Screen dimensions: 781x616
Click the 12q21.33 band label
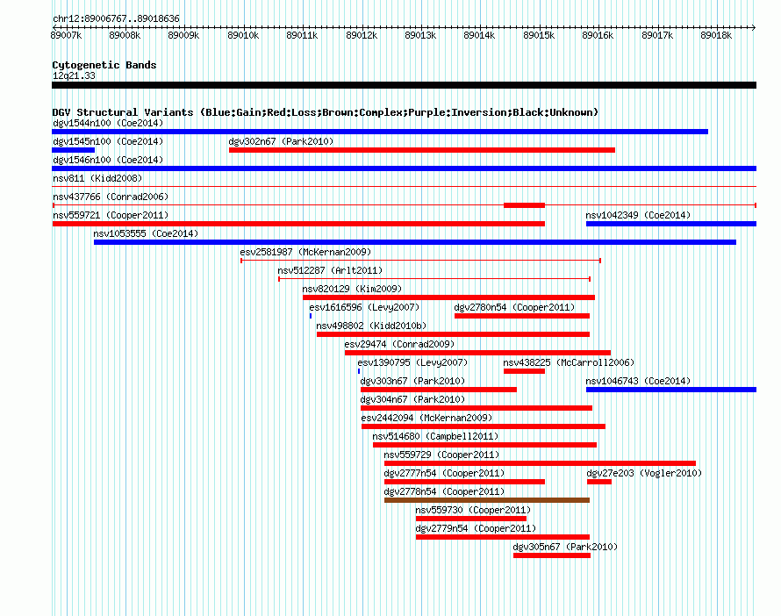tap(74, 75)
